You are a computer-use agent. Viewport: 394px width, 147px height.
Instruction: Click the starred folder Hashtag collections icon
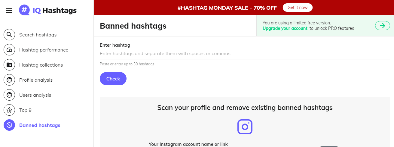click(9, 65)
